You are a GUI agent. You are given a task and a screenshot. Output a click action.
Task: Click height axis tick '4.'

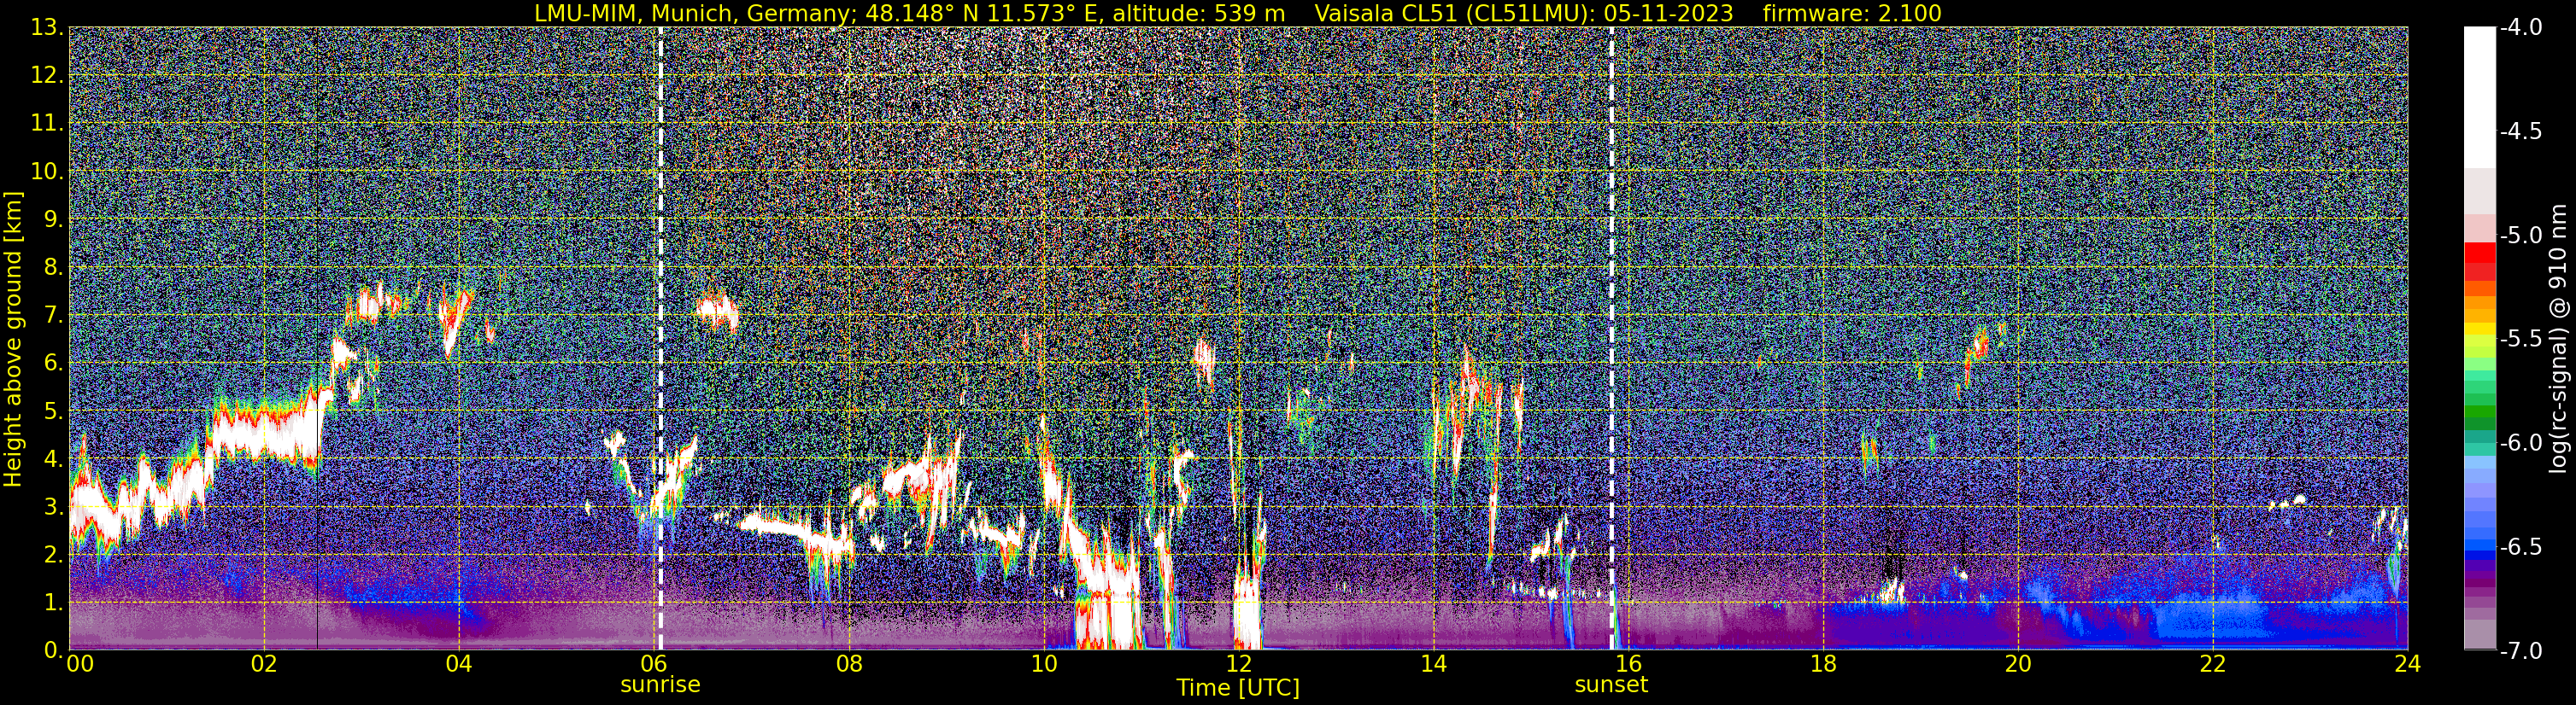54,458
